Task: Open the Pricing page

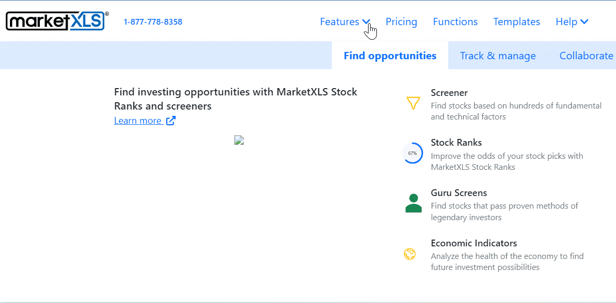Action: point(401,22)
